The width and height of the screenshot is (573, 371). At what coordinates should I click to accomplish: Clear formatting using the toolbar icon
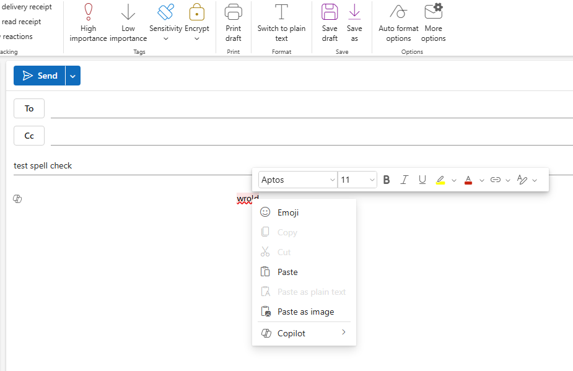tap(523, 180)
